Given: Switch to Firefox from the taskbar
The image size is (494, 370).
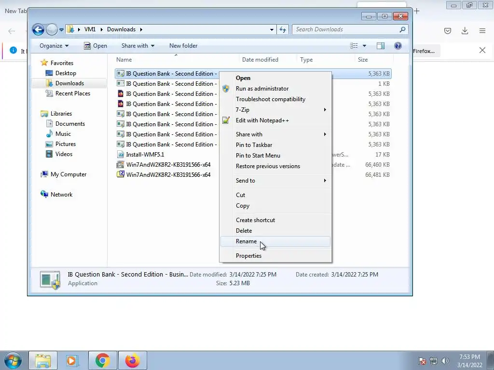Looking at the screenshot, I should pyautogui.click(x=132, y=360).
